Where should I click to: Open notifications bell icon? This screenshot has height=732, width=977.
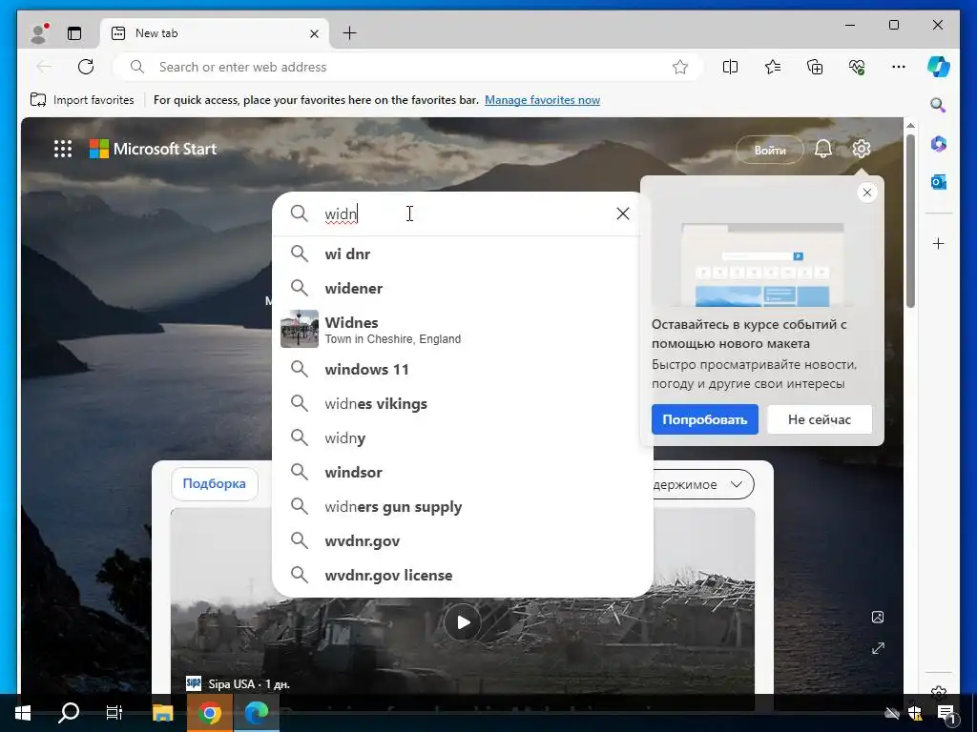click(823, 149)
